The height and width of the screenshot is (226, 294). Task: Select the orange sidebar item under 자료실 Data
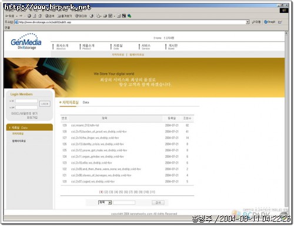tap(18, 134)
